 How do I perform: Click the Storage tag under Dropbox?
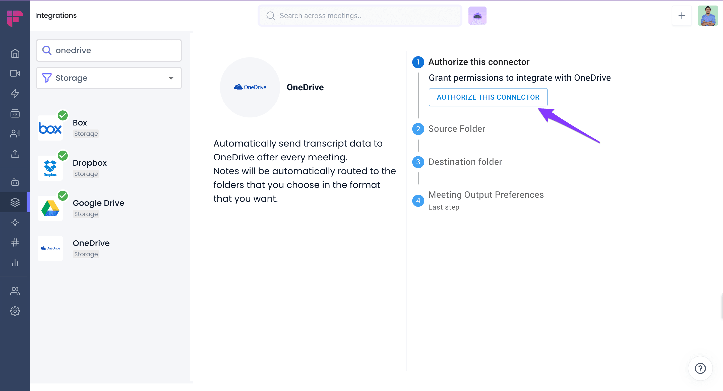(86, 174)
